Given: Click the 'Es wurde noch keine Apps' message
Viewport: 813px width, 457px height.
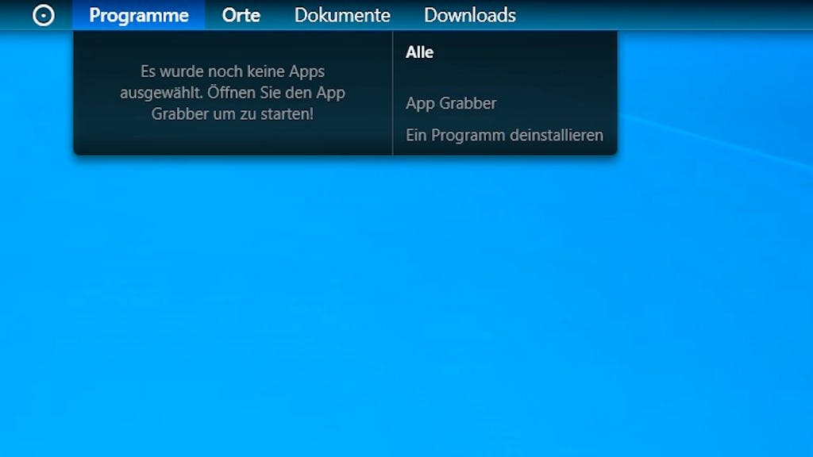Looking at the screenshot, I should 233,93.
